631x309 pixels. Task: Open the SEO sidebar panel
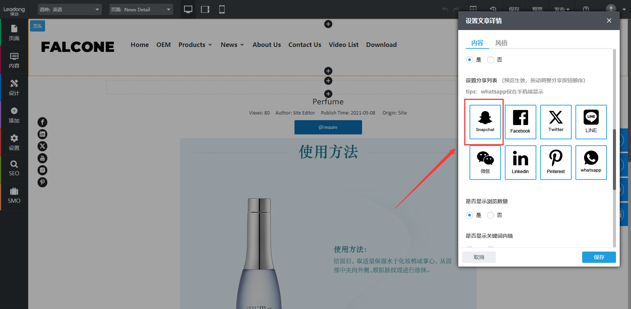(14, 168)
